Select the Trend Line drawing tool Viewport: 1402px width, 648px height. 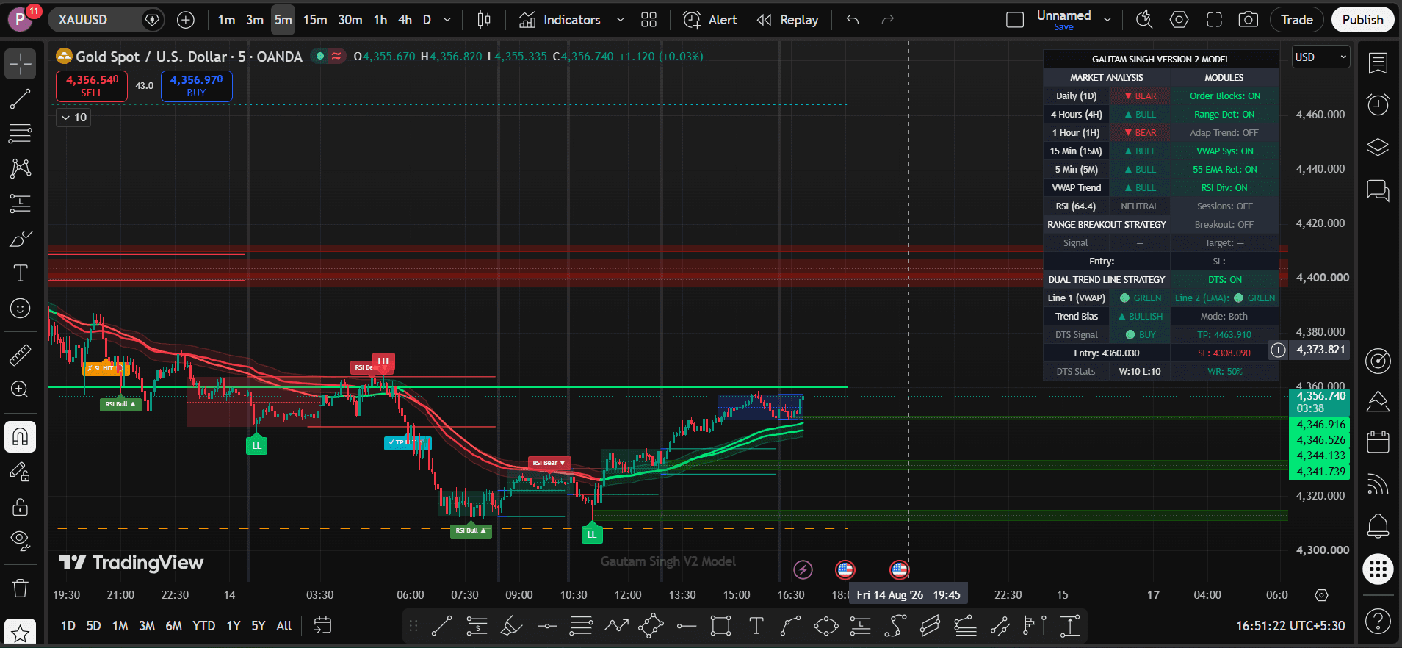coord(20,99)
